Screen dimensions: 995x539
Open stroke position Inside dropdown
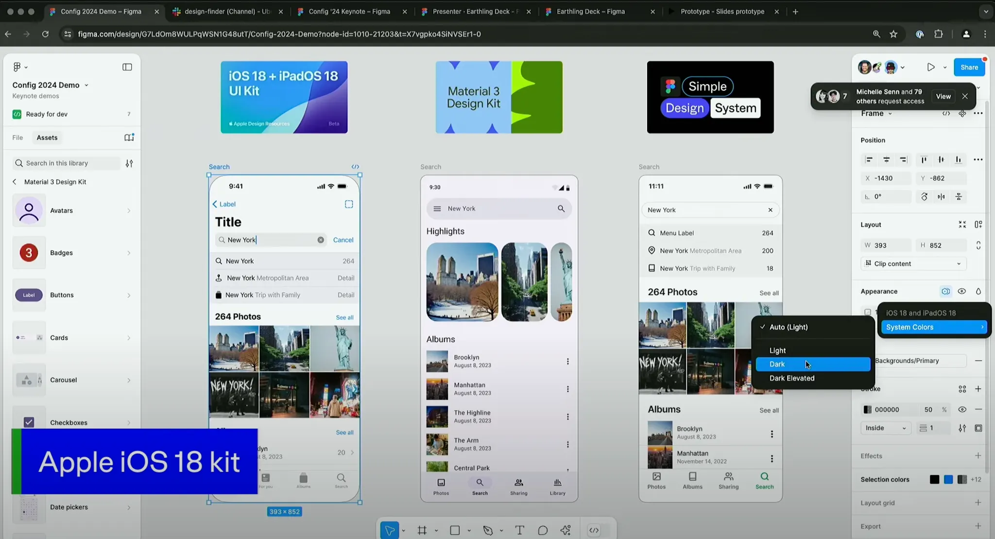(x=885, y=428)
